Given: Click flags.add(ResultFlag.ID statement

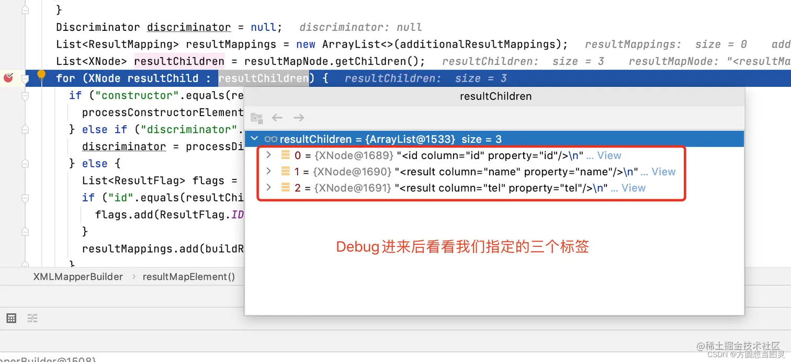Looking at the screenshot, I should tap(169, 214).
